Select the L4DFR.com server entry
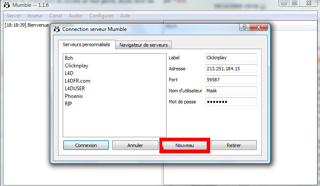The width and height of the screenshot is (320, 186). click(114, 81)
